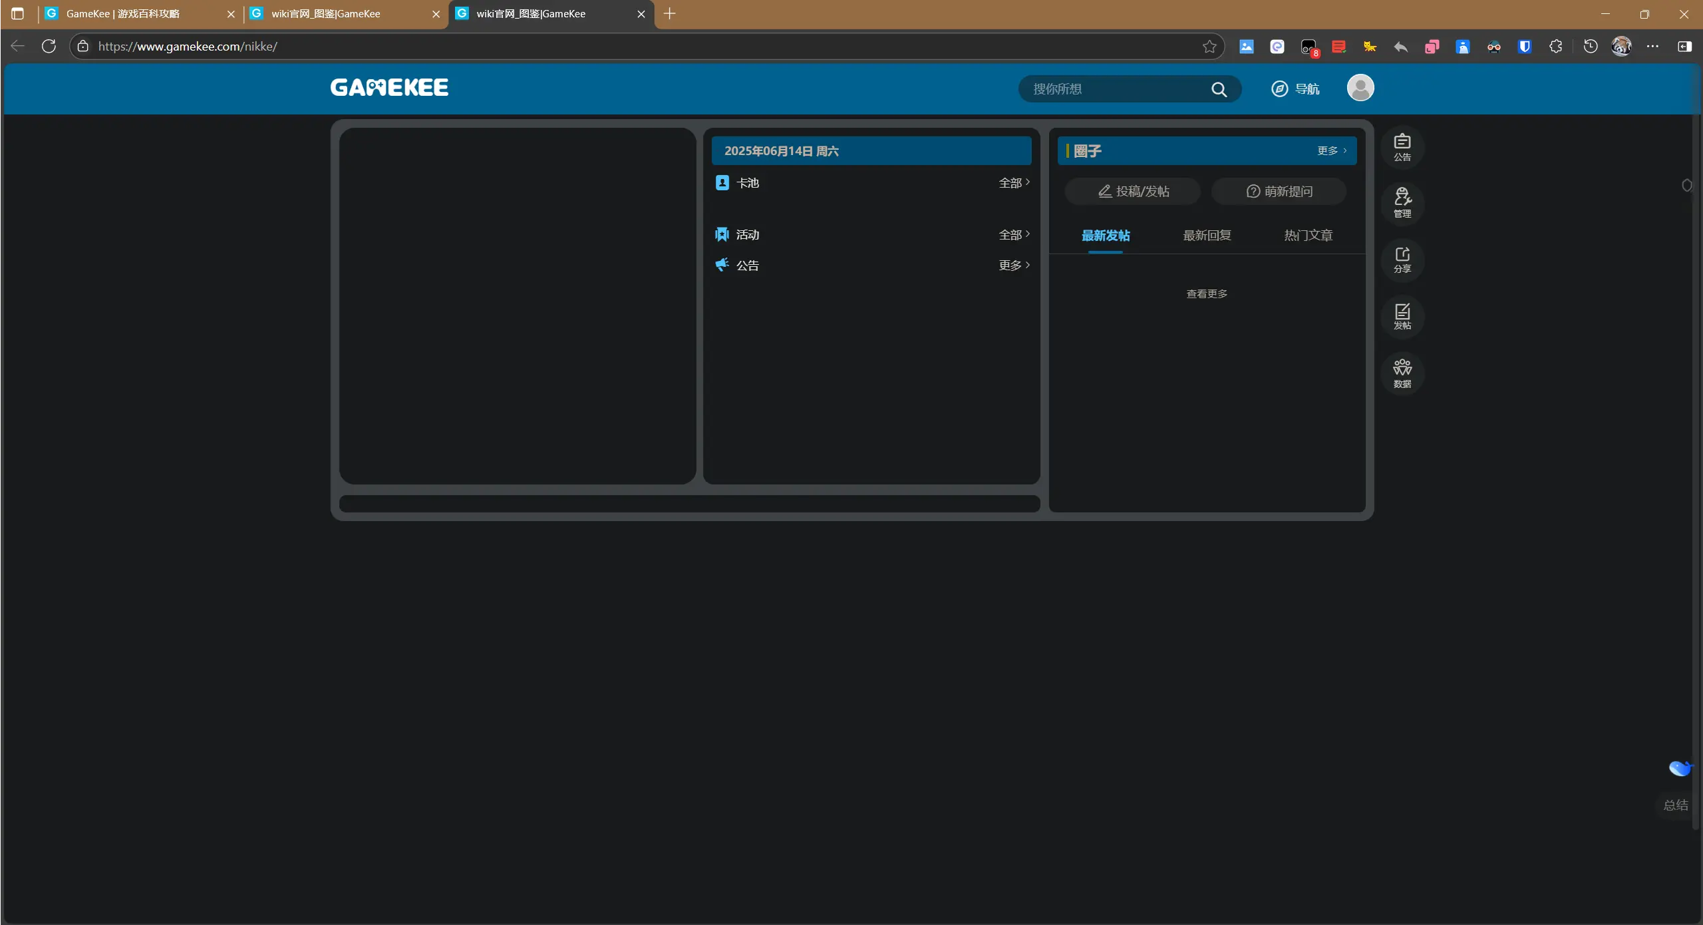Screen dimensions: 1703x925
Task: Click the user avatar icon
Action: (x=1360, y=88)
